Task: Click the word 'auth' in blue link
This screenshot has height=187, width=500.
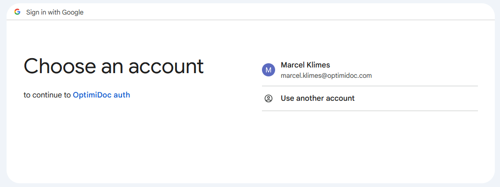Action: (x=122, y=95)
